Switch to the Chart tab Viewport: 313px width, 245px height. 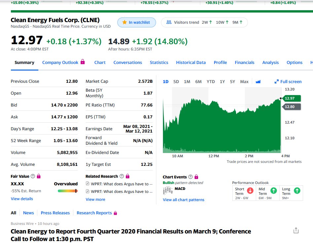pyautogui.click(x=100, y=63)
